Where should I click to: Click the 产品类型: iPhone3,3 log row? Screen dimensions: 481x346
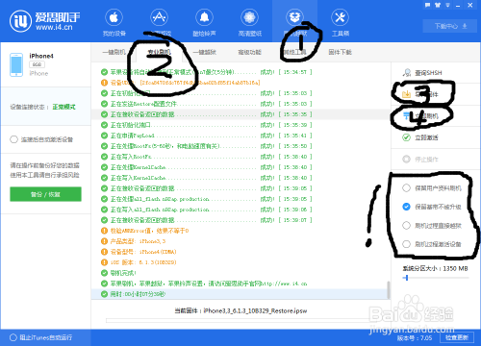coord(240,241)
